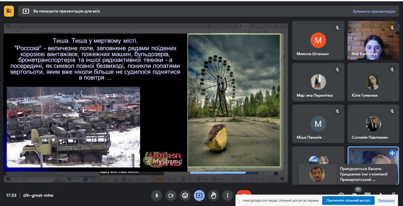
Task: Click the muted mic icon on Соломія Павлишин tile
Action: 392,111
